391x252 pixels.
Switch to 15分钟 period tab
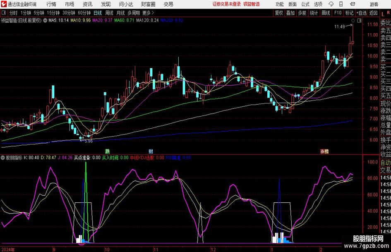pyautogui.click(x=53, y=13)
